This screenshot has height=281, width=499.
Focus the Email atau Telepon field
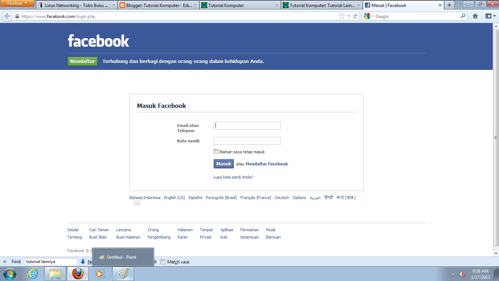[247, 125]
